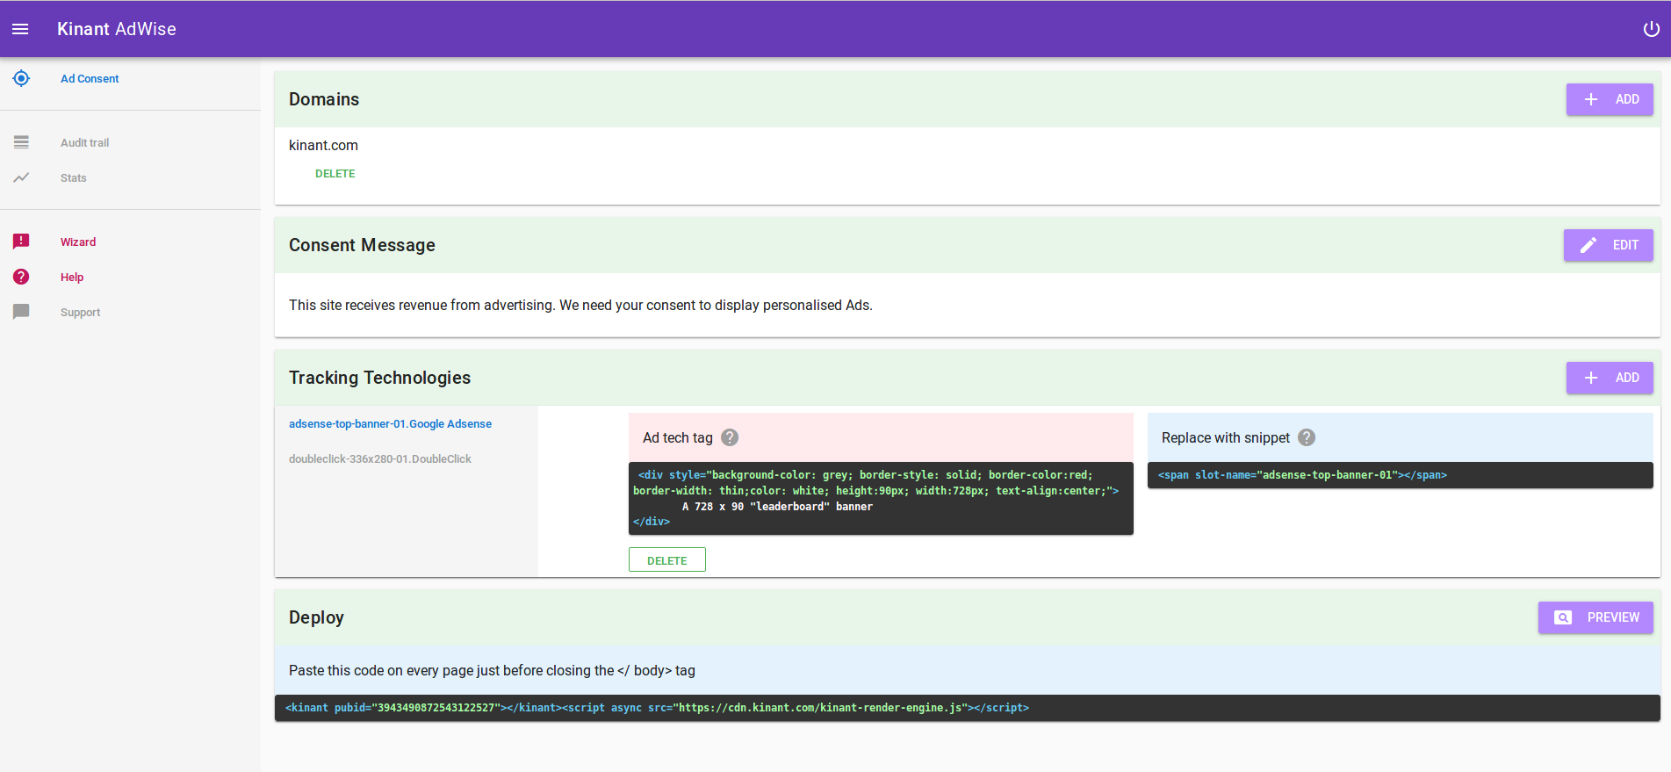Delete the adsense ad tech tag
This screenshot has height=772, width=1671.
coord(667,560)
